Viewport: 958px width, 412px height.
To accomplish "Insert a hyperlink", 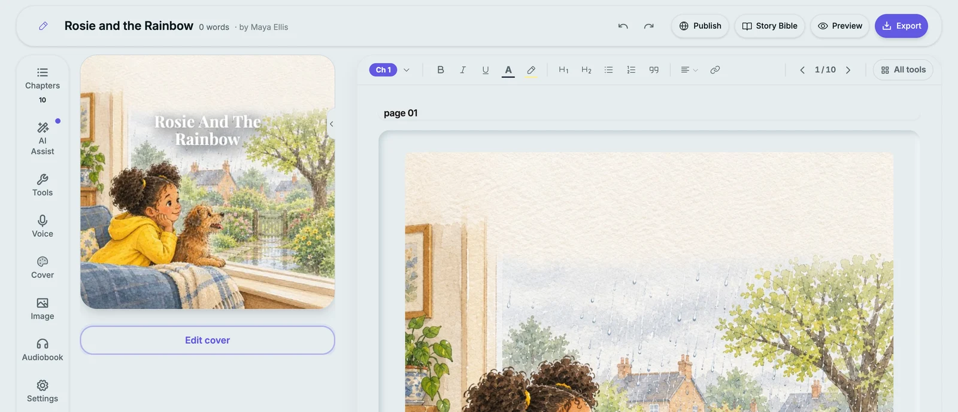I will pos(715,70).
